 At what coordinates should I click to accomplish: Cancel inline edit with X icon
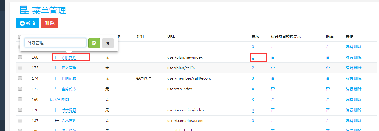pyautogui.click(x=108, y=43)
